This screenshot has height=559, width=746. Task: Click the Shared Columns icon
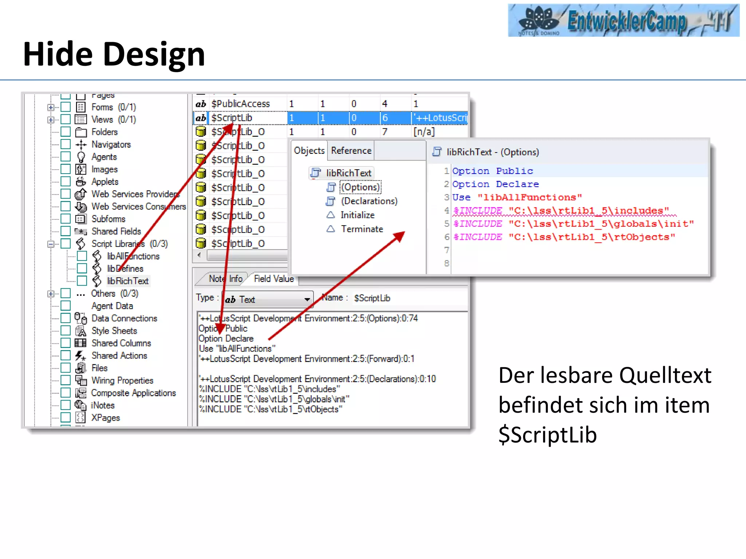[81, 343]
